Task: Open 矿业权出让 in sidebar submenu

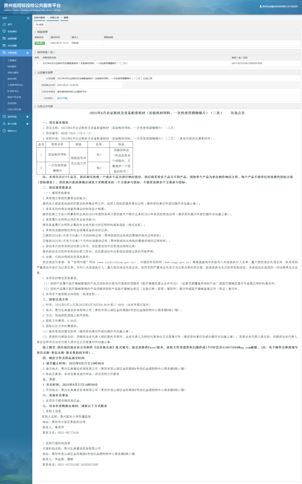Action: [13, 91]
